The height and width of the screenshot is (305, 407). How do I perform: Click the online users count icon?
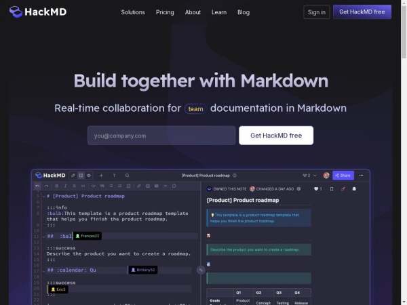[307, 176]
